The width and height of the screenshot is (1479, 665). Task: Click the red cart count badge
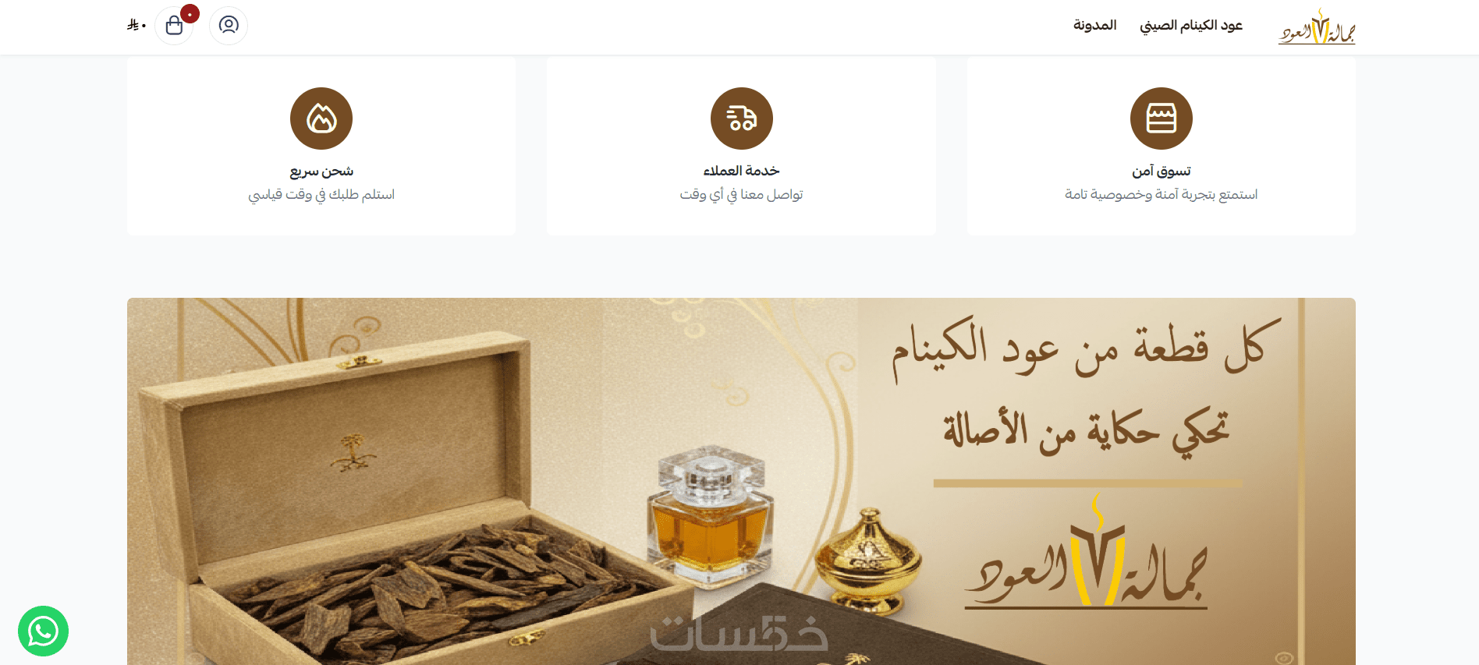[190, 14]
